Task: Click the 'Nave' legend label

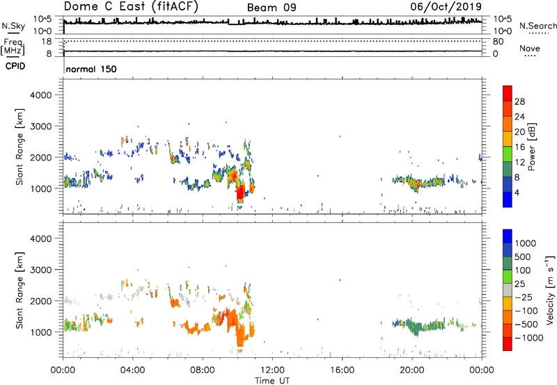Action: (x=530, y=48)
